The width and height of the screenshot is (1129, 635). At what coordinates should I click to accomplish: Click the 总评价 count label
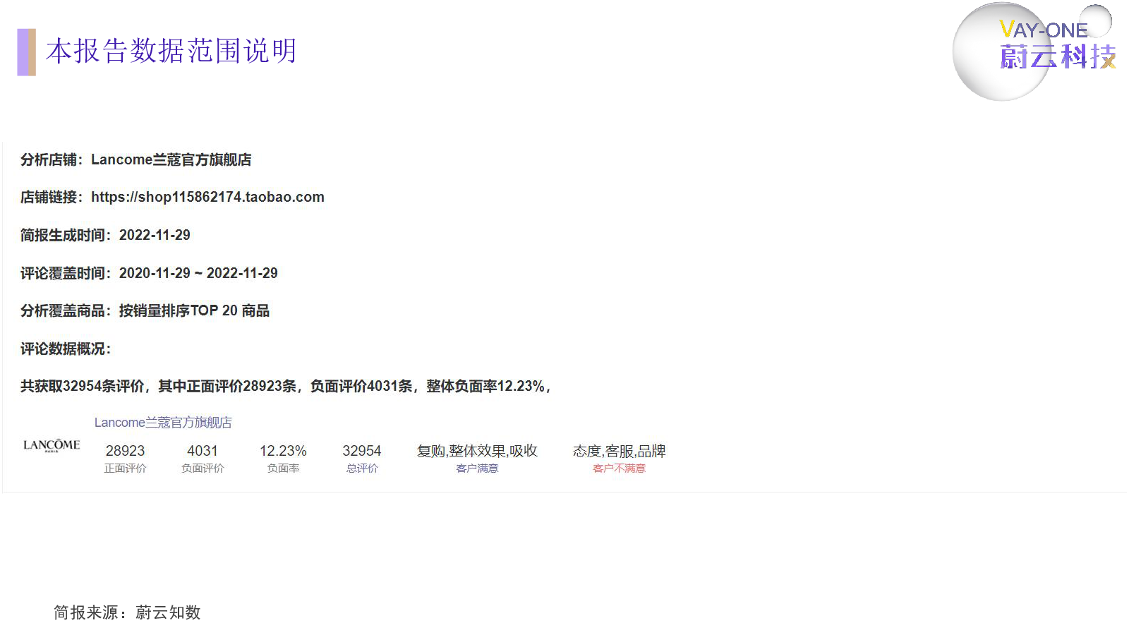click(361, 468)
